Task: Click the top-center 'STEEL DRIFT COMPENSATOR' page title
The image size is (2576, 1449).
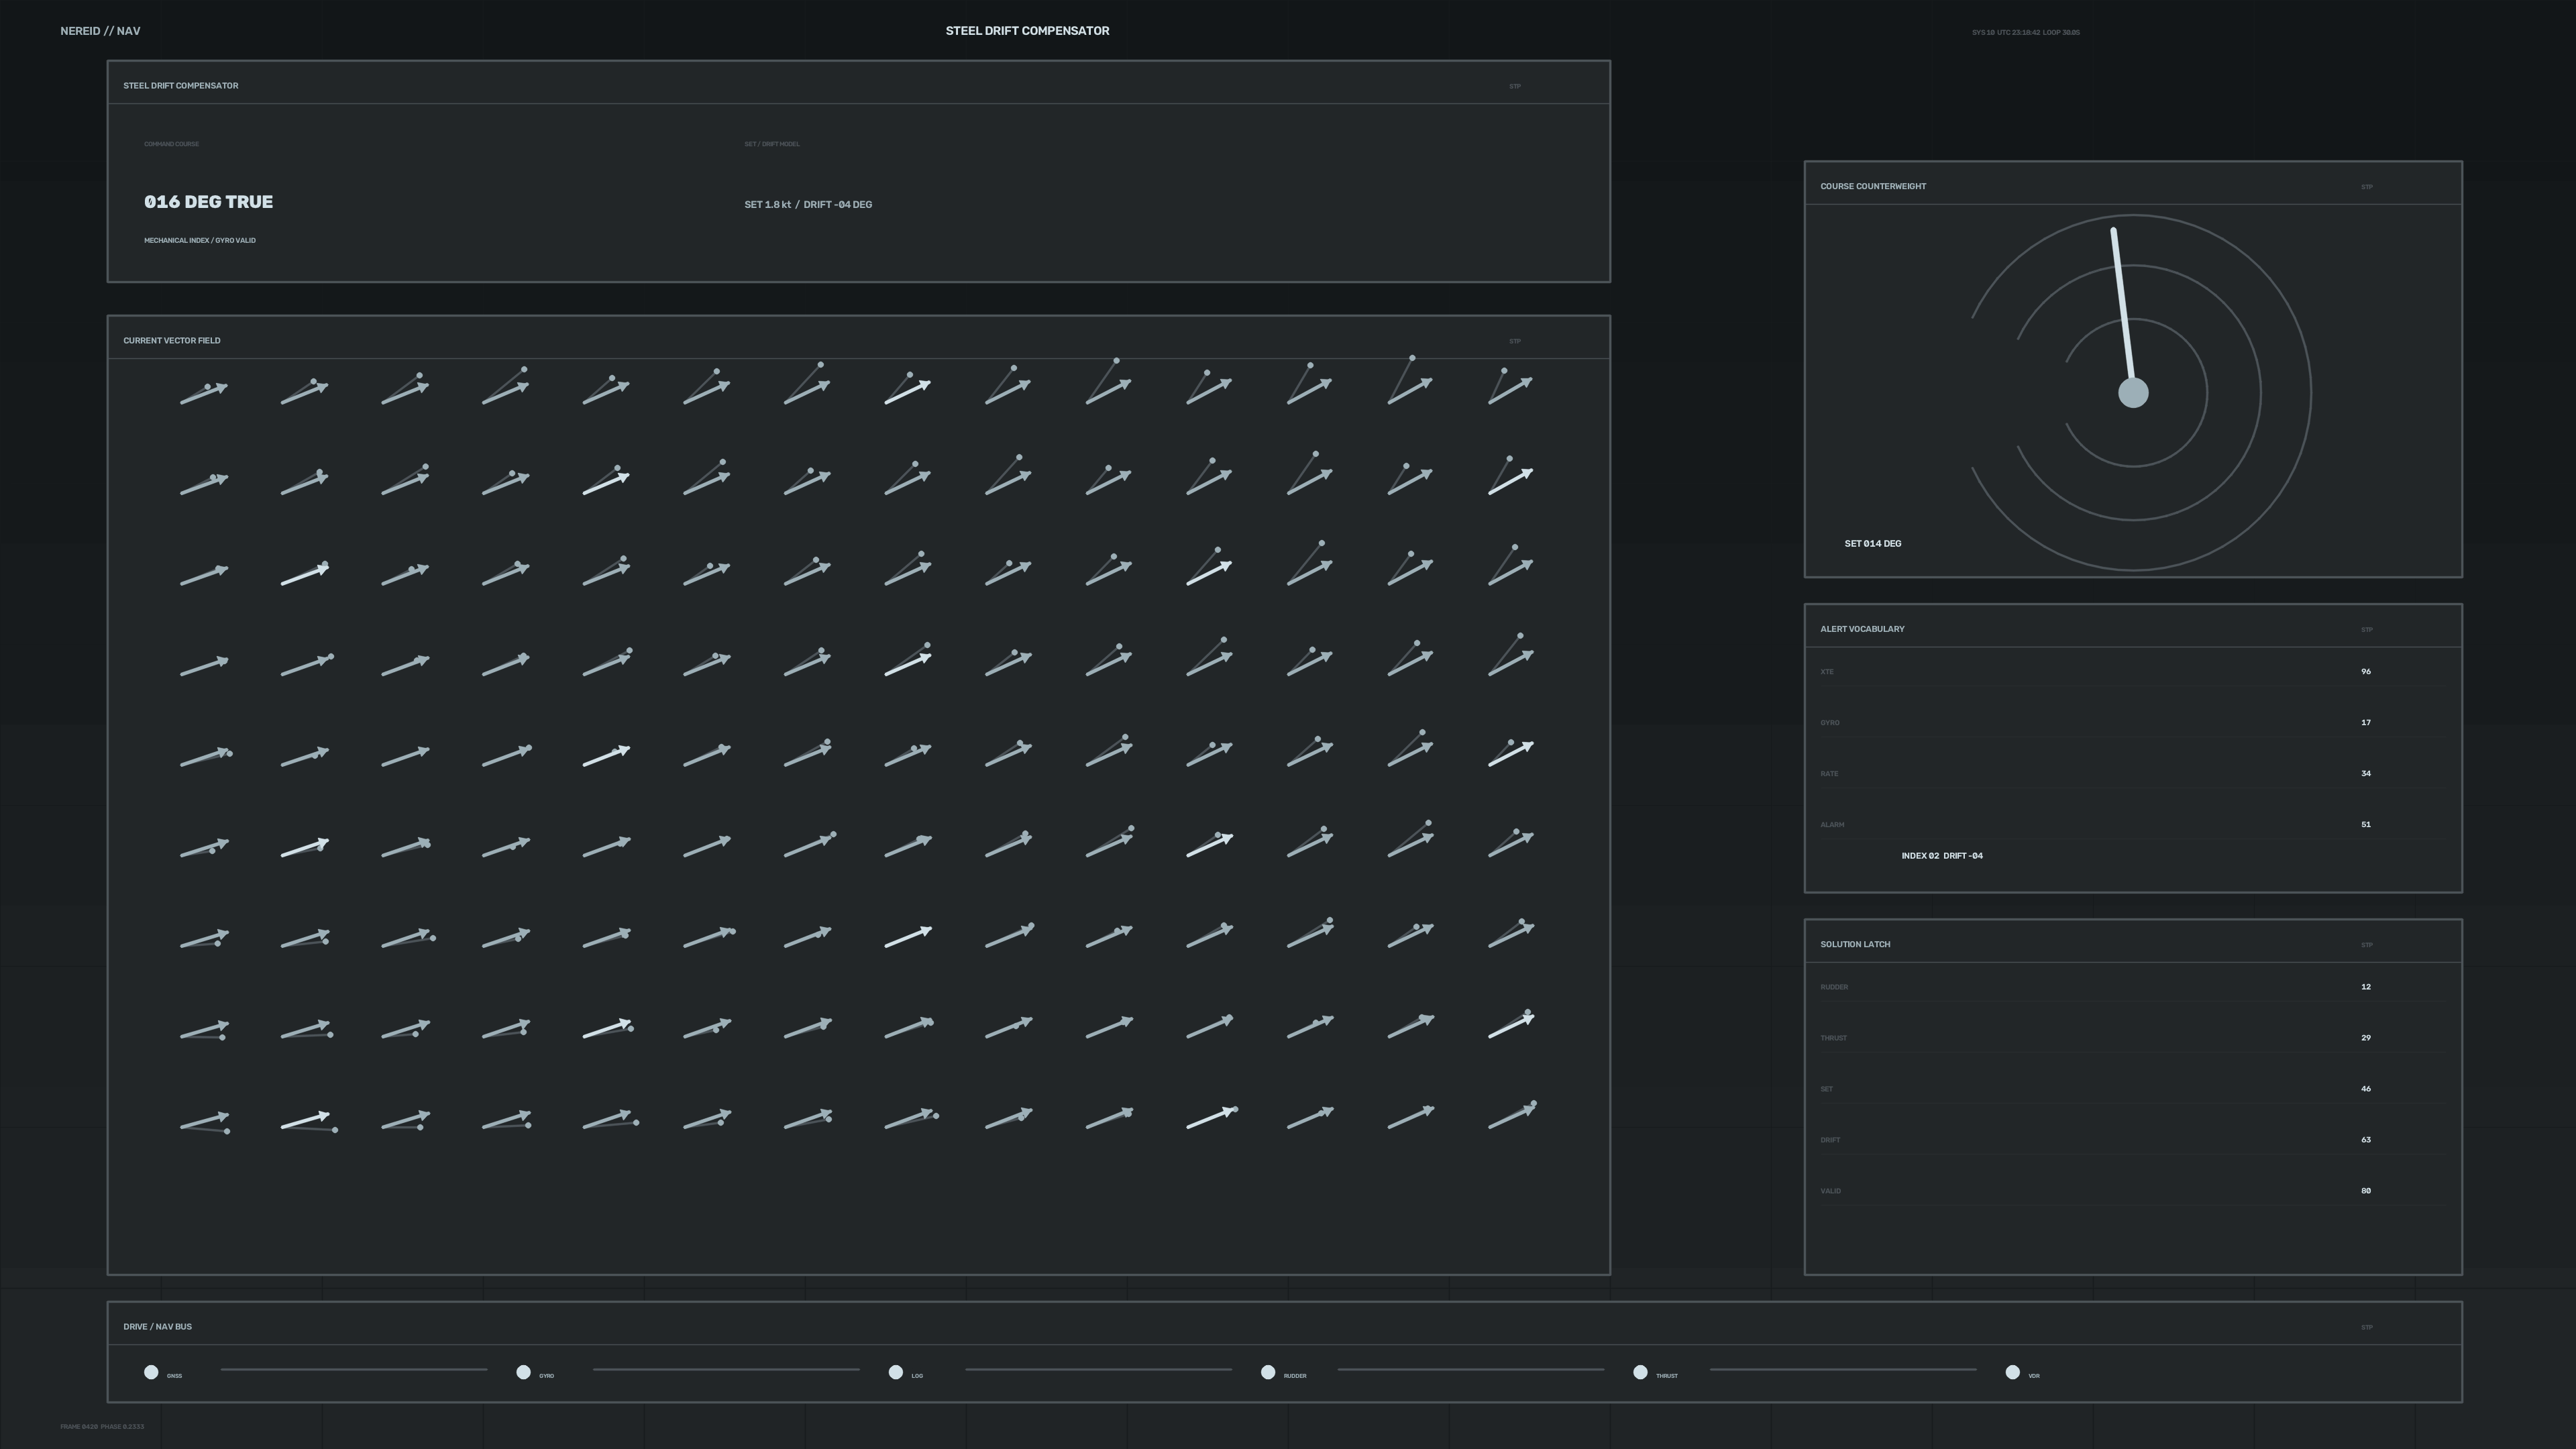Action: pos(1027,31)
